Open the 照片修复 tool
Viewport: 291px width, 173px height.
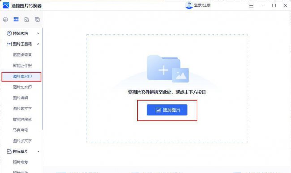pos(21,162)
